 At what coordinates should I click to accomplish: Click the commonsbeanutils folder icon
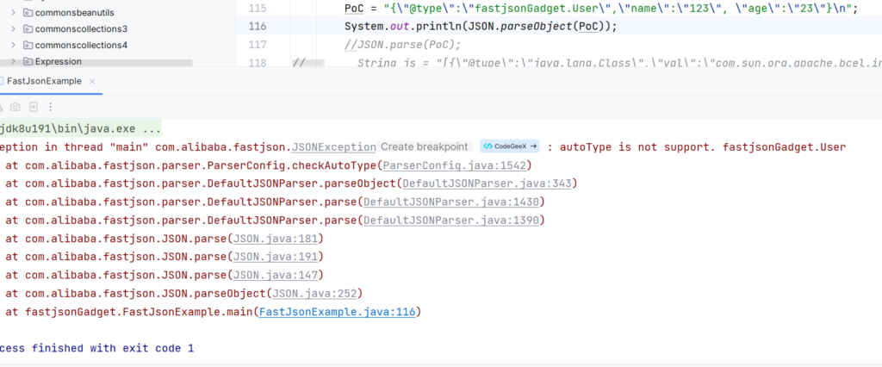coord(28,13)
